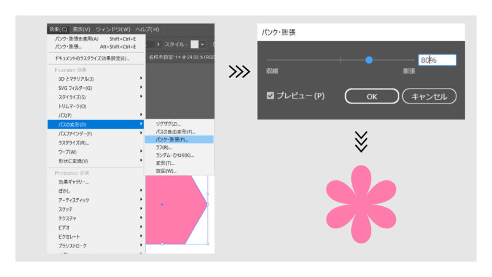The image size is (492, 277).
Task: Open the ヘルプ(H) menu
Action: click(x=147, y=29)
